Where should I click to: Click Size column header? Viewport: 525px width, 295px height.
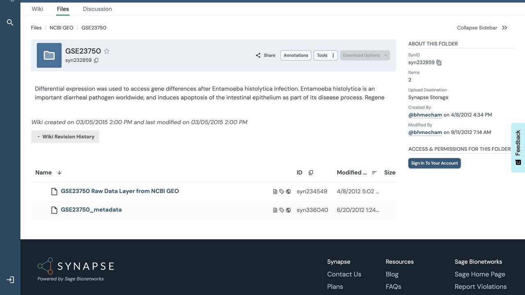(x=390, y=172)
